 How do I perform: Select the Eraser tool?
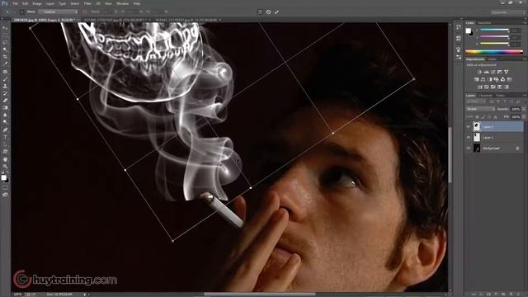pos(5,101)
